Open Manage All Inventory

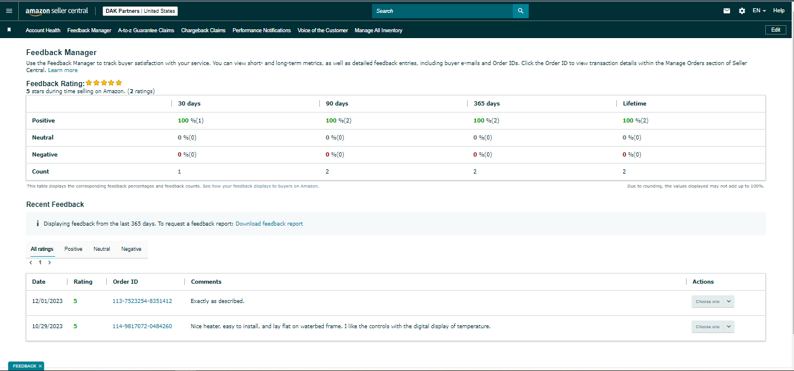(x=379, y=30)
